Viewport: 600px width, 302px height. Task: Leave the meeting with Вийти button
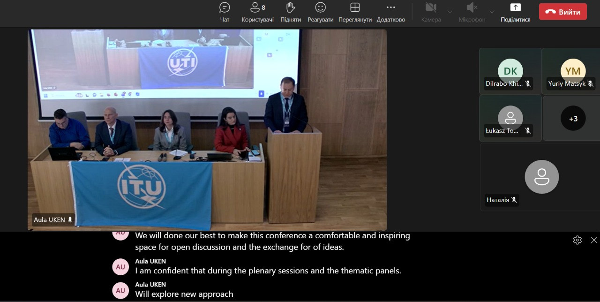pos(562,12)
